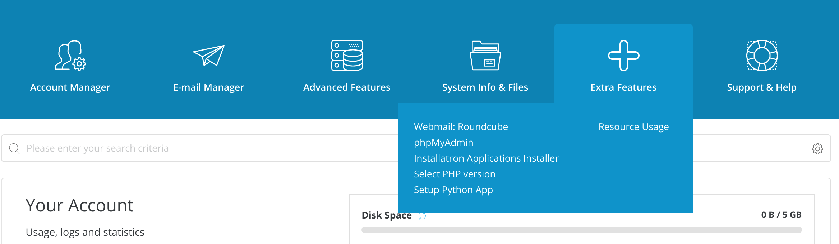Expand the System Info & Files label
The height and width of the screenshot is (244, 839).
point(485,87)
